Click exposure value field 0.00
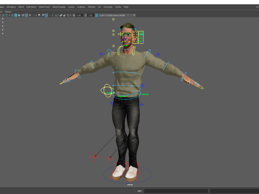 [79, 15]
